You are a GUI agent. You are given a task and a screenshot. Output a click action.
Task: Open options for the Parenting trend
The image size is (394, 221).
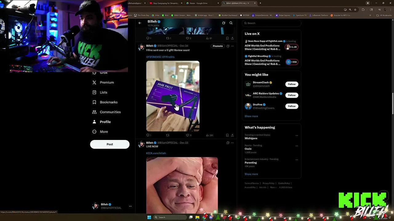tap(297, 160)
